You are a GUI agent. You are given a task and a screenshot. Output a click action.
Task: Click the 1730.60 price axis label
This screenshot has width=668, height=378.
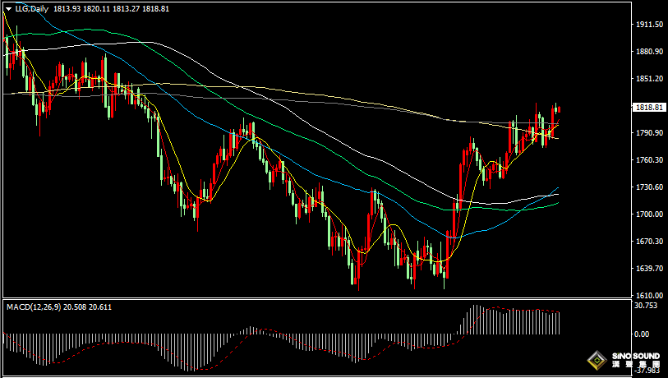click(649, 187)
